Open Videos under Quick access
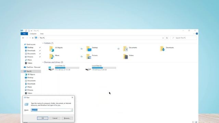This screenshot has height=123, width=219. [28, 63]
